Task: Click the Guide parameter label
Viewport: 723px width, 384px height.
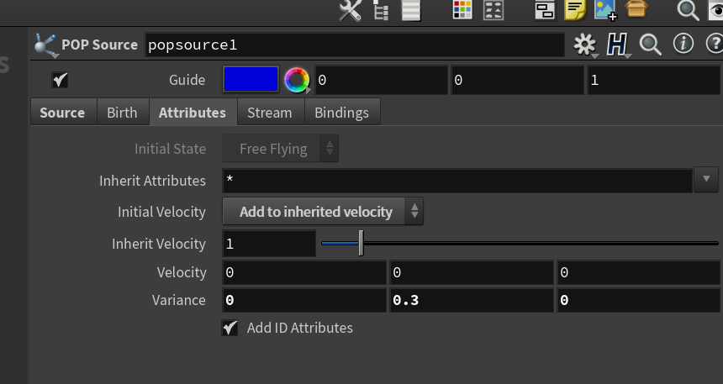Action: 187,80
